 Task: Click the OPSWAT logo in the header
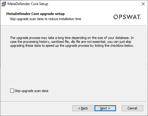coord(127,17)
